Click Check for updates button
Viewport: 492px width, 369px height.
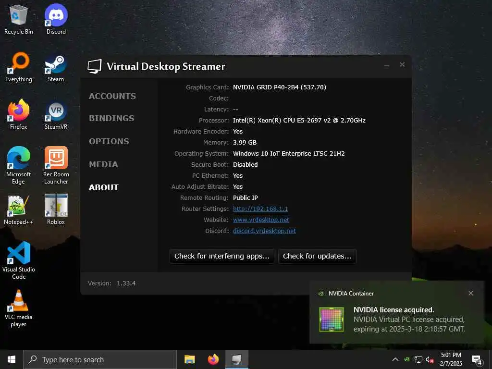[x=317, y=256]
